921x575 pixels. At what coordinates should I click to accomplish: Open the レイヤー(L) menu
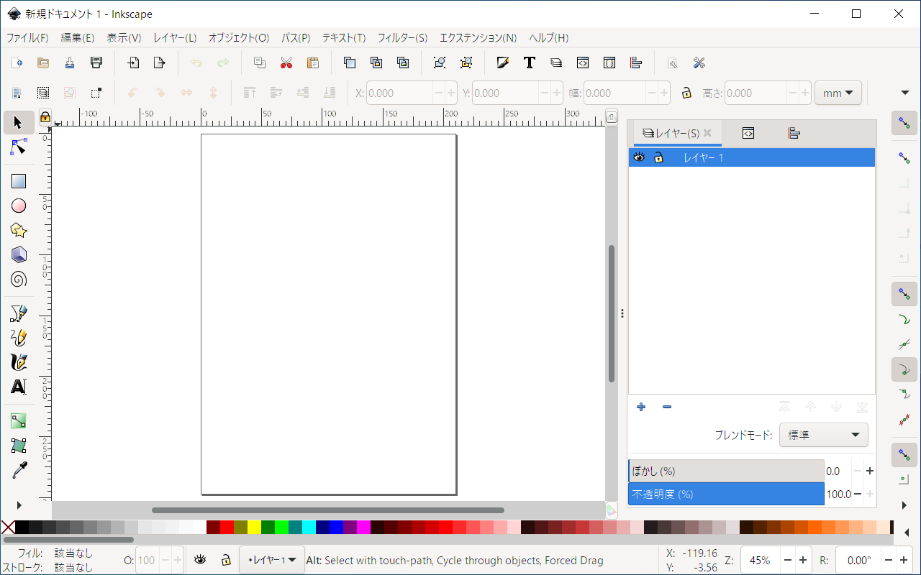point(175,37)
